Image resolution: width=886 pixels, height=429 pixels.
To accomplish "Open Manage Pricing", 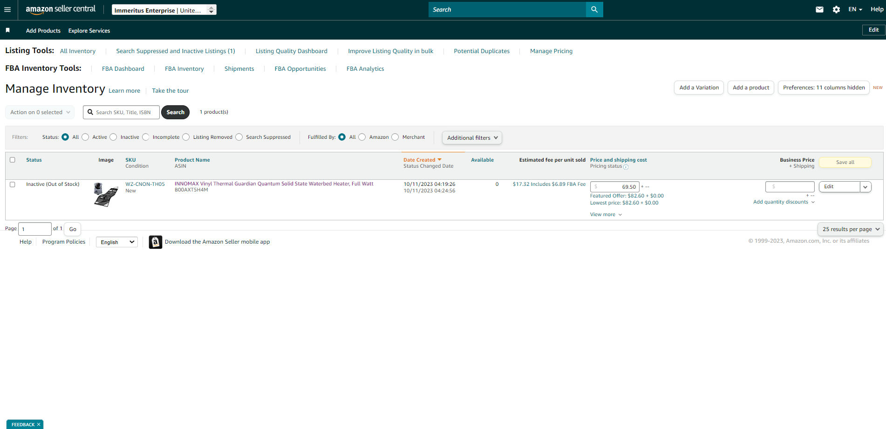I will click(x=551, y=51).
